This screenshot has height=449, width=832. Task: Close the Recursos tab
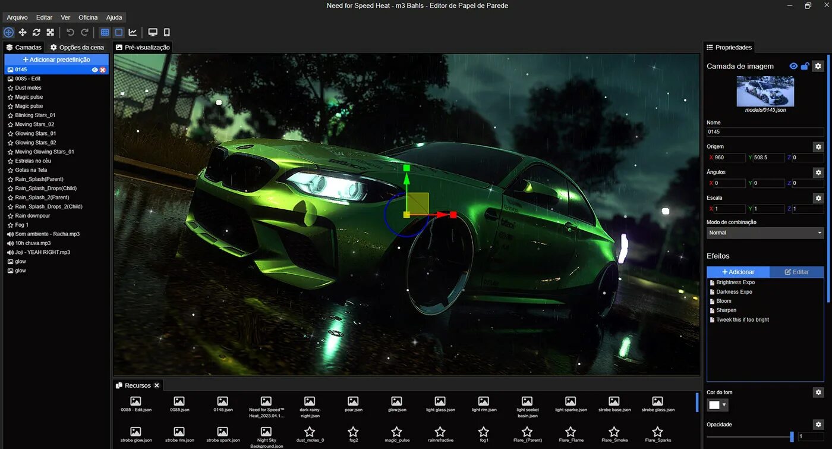coord(157,385)
